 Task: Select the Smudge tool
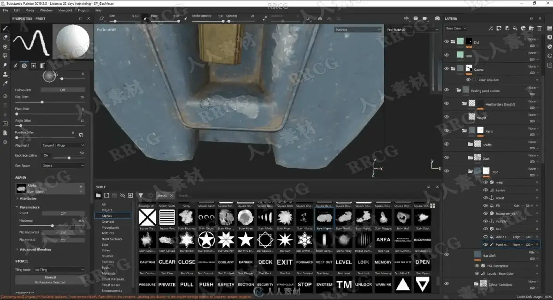click(x=5, y=65)
